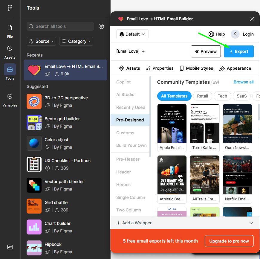Select Heroes in the side menu
The height and width of the screenshot is (259, 260).
click(123, 185)
